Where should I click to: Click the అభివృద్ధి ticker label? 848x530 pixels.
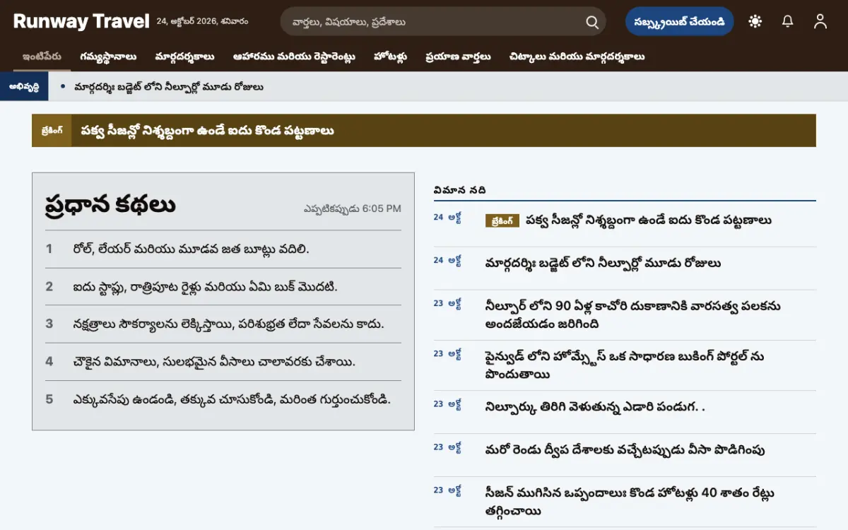pos(24,87)
